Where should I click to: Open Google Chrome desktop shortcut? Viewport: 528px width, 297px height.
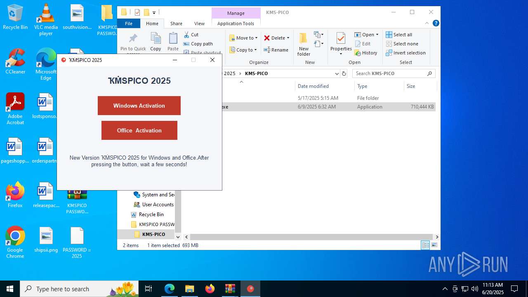[x=15, y=243]
